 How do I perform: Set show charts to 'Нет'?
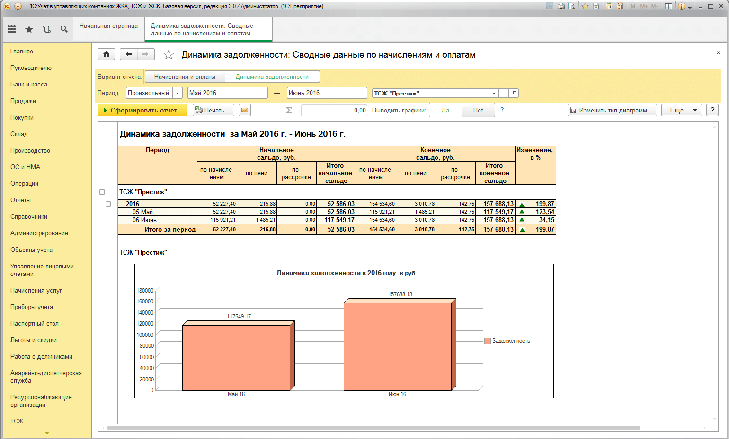tap(478, 110)
